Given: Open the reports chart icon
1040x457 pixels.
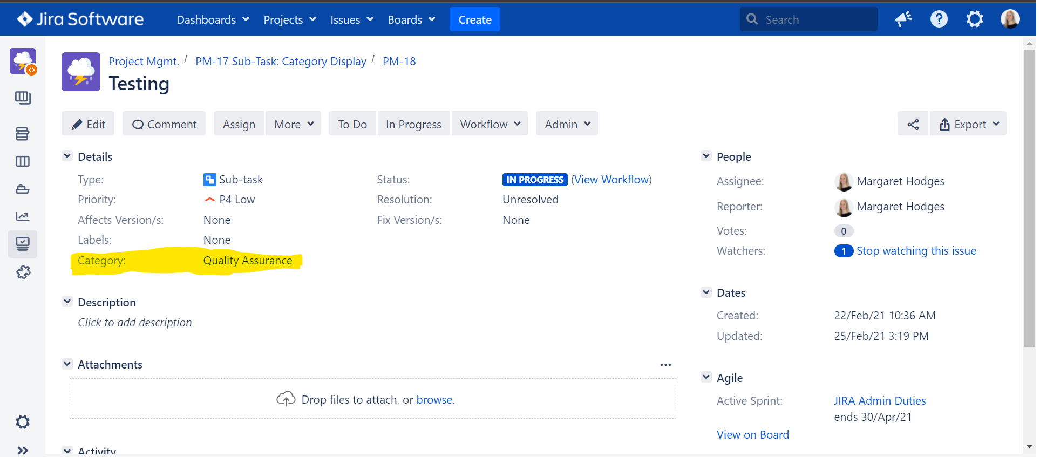Looking at the screenshot, I should [23, 216].
